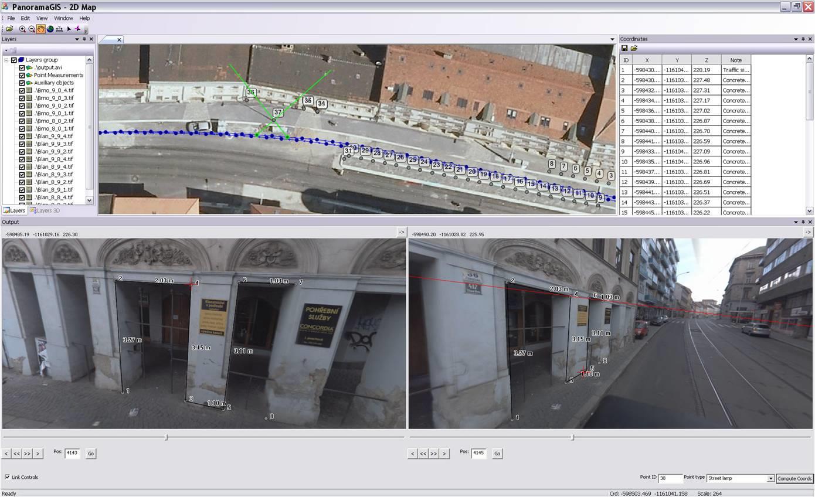Open the Layers toolbar small dropdown arrow
Viewport: 815px width, 497px height.
point(6,50)
